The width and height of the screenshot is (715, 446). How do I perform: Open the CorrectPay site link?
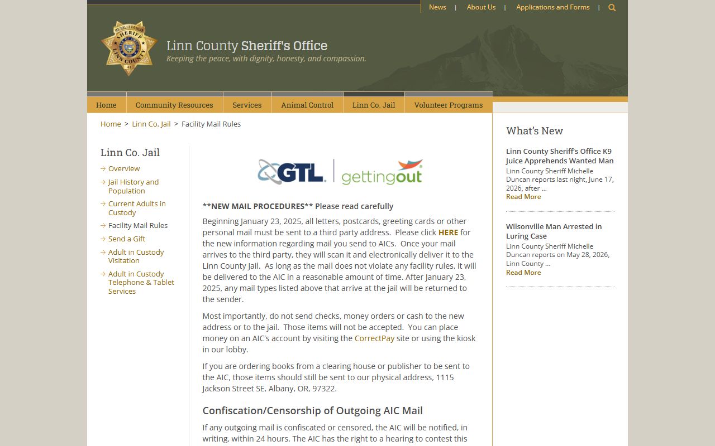[x=374, y=338]
